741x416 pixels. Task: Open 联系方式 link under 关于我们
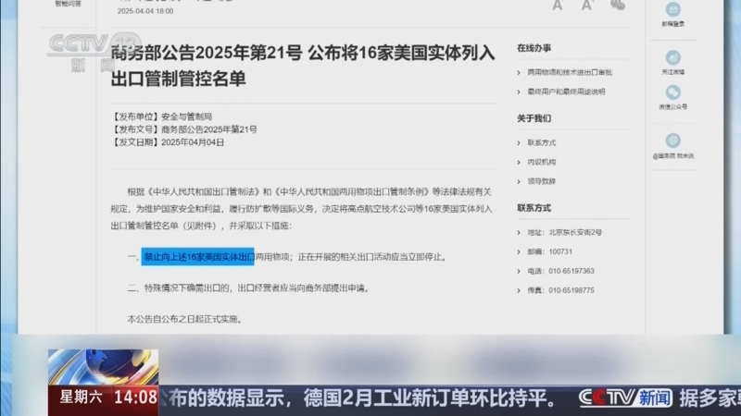pyautogui.click(x=542, y=142)
